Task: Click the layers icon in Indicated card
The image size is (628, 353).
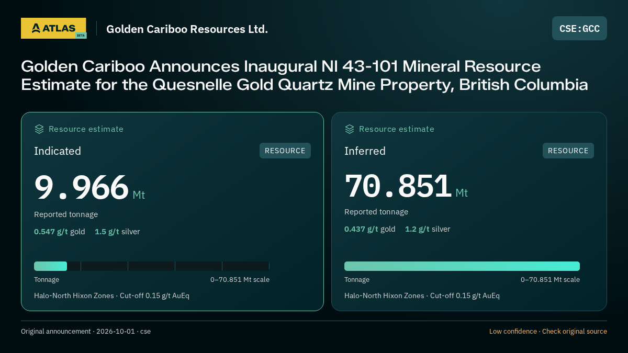Action: coord(39,129)
